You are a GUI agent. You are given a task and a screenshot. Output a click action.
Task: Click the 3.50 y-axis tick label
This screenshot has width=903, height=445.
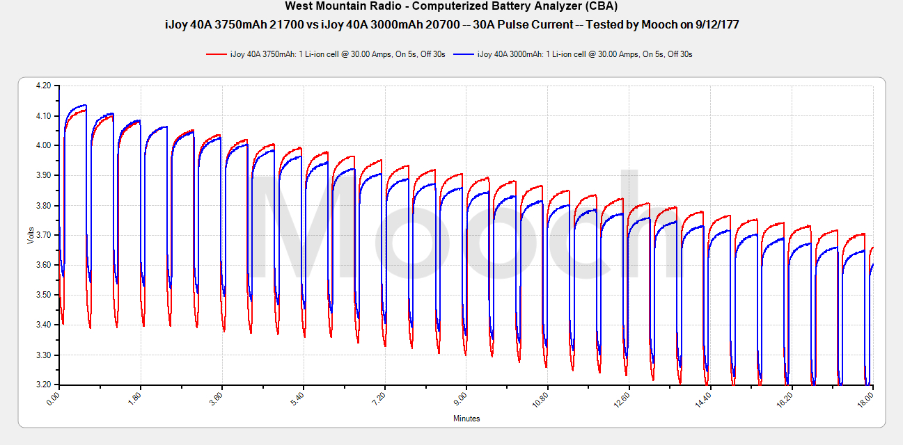(43, 295)
